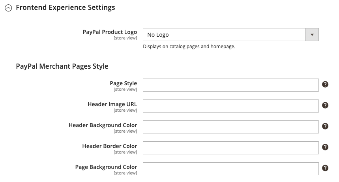Show help tooltip for Header Image URL
The image size is (339, 182).
click(325, 105)
